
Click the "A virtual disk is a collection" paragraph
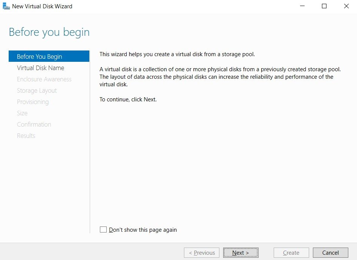tap(220, 77)
